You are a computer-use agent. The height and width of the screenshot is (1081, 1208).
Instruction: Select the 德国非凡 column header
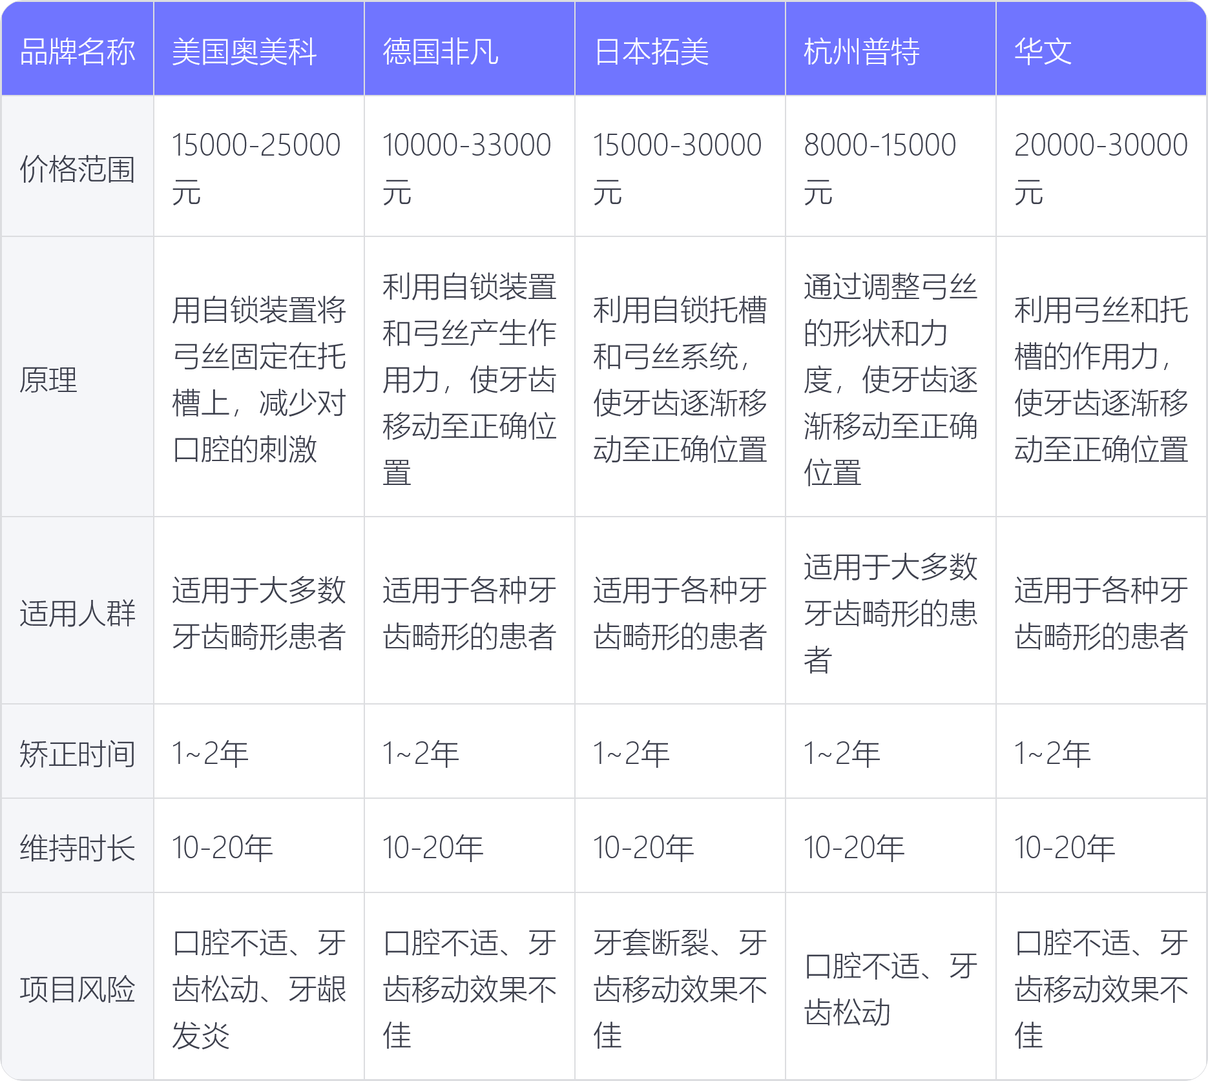(x=470, y=49)
